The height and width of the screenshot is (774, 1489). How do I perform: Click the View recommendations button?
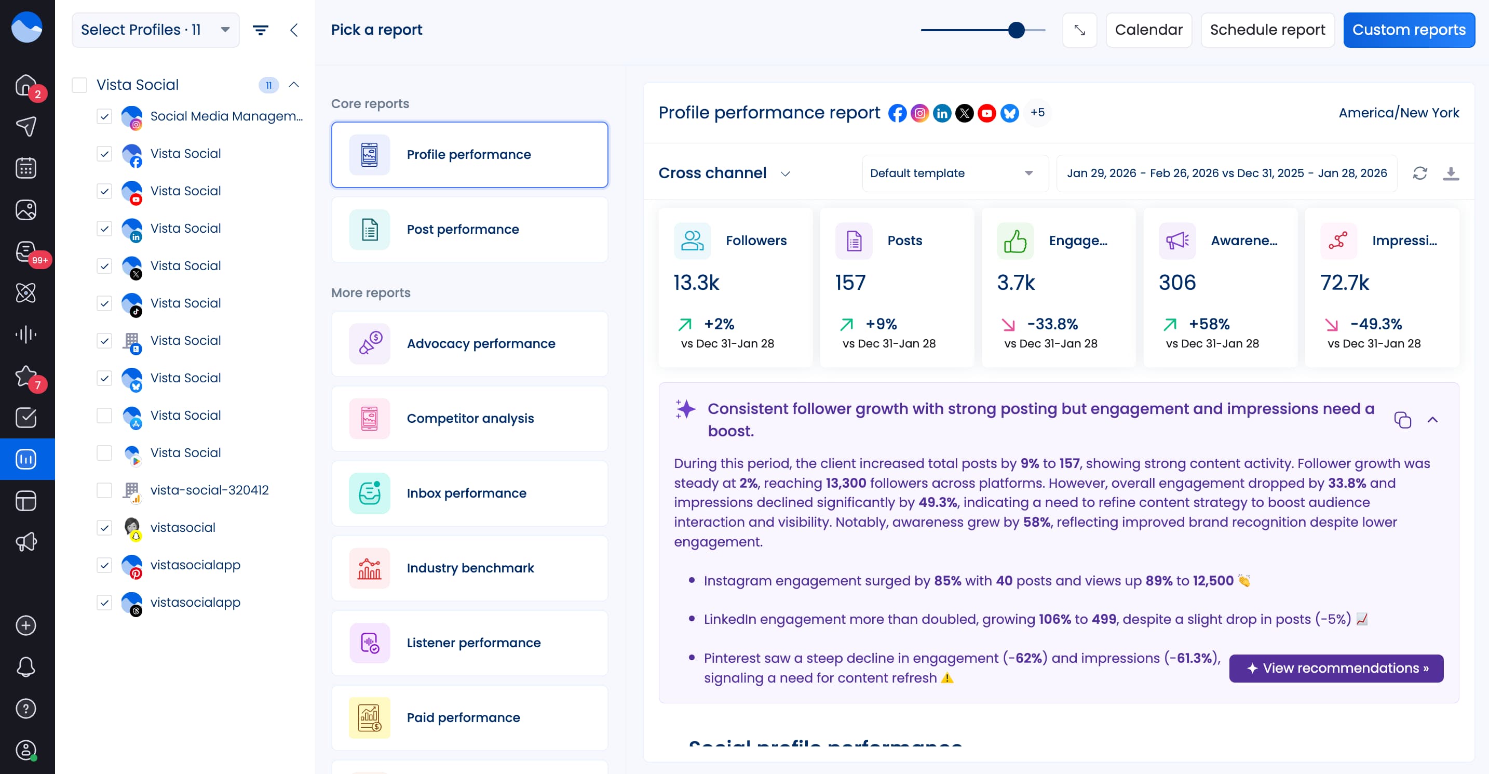1336,668
